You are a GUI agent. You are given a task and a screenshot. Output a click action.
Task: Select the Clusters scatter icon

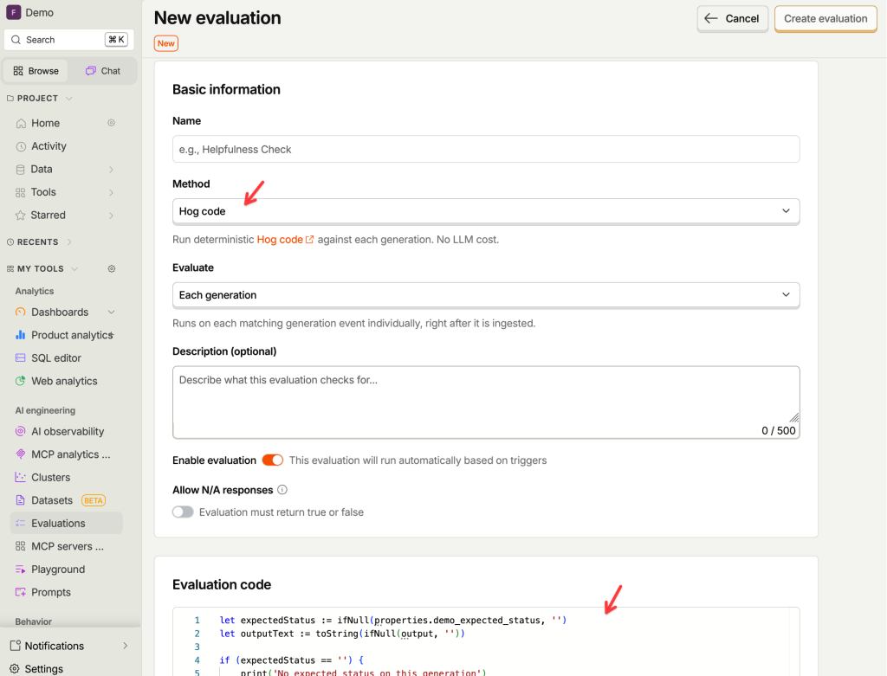[21, 477]
